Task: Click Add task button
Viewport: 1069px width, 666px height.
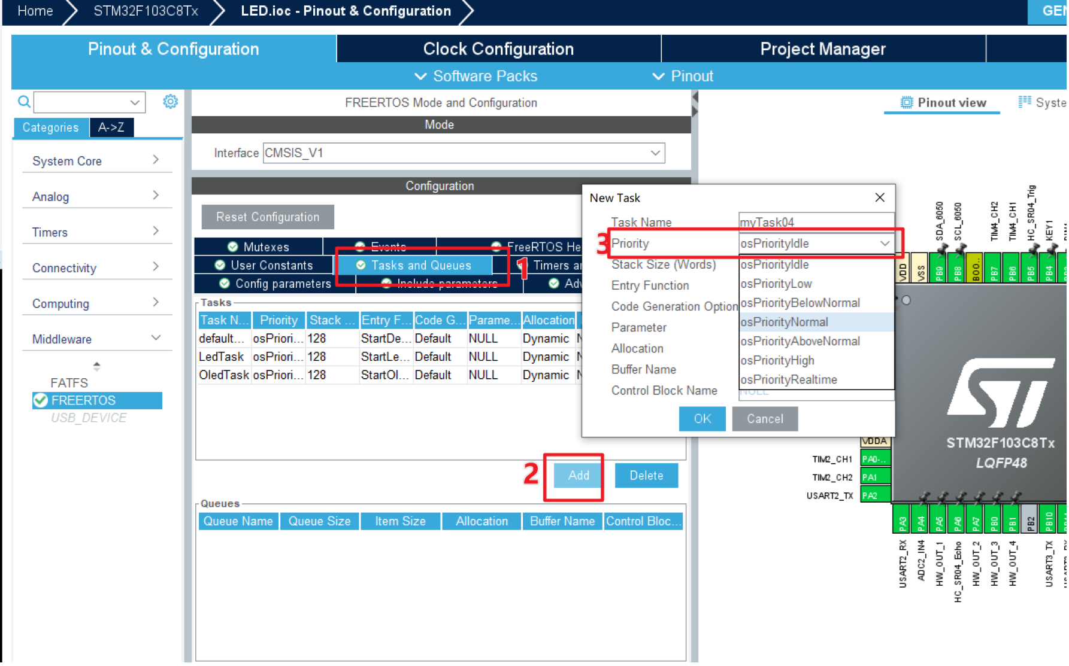Action: (579, 475)
